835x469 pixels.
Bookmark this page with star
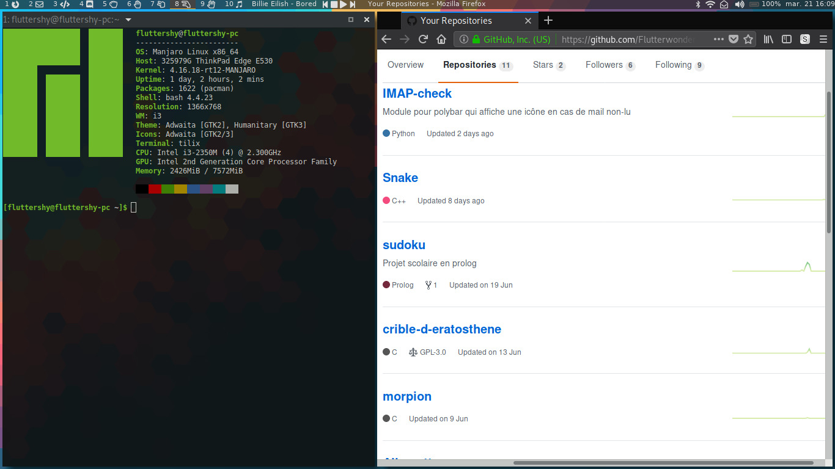[748, 39]
